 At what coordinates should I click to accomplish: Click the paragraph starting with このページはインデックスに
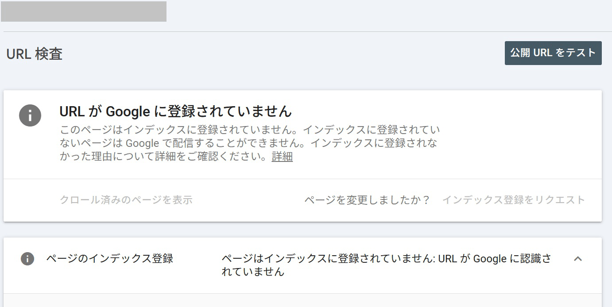(250, 143)
